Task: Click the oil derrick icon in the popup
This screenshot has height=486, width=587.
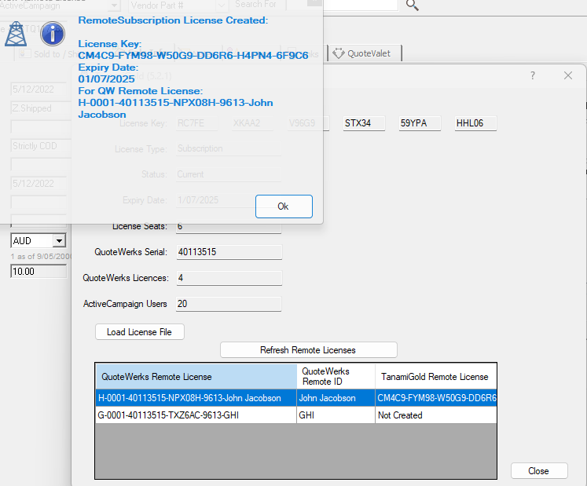Action: point(16,34)
